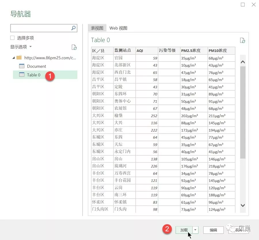Click the 云岗 station cell
The image size is (259, 240).
(x=124, y=188)
